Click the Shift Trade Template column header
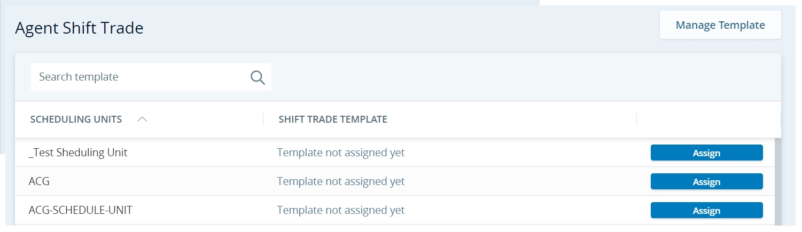The height and width of the screenshot is (232, 802). 333,119
